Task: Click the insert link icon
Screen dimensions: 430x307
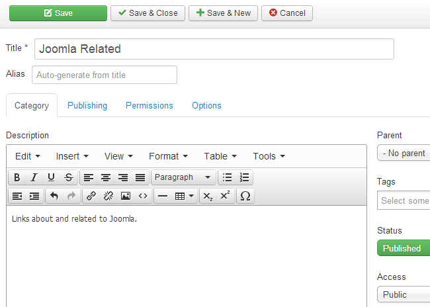Action: 91,196
